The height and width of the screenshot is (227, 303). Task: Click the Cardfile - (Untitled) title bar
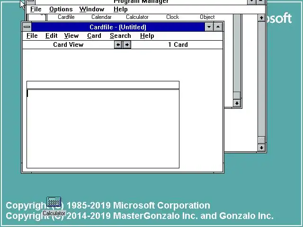click(x=118, y=27)
